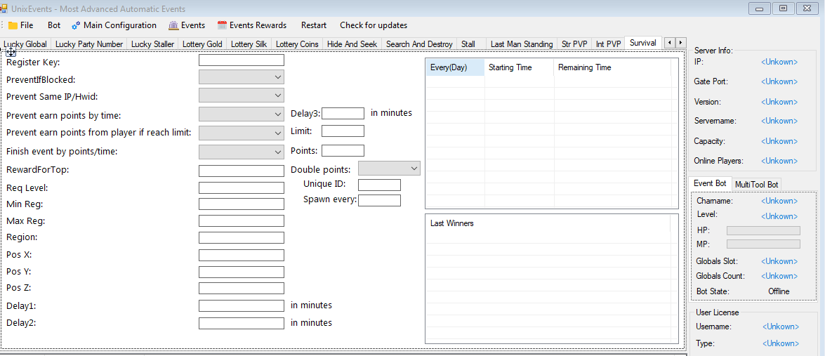Image resolution: width=825 pixels, height=356 pixels.
Task: Open Finish event by points/time dropdown
Action: tap(241, 152)
